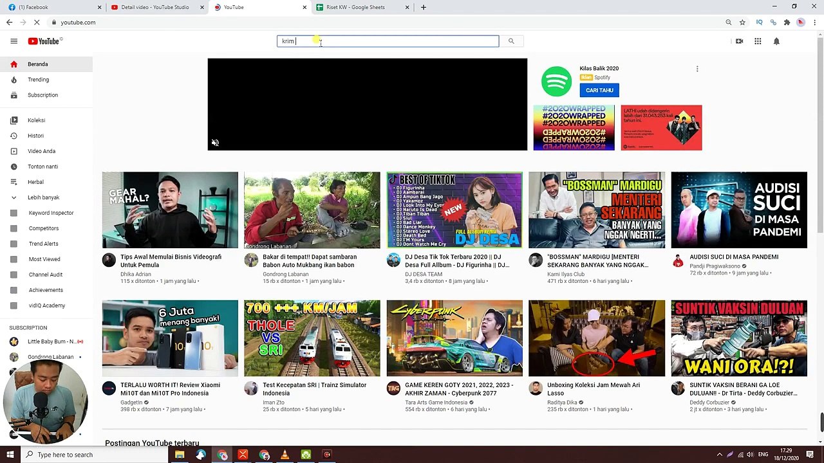Open the create video camera icon
Screen dimensions: 824x463
(x=739, y=41)
